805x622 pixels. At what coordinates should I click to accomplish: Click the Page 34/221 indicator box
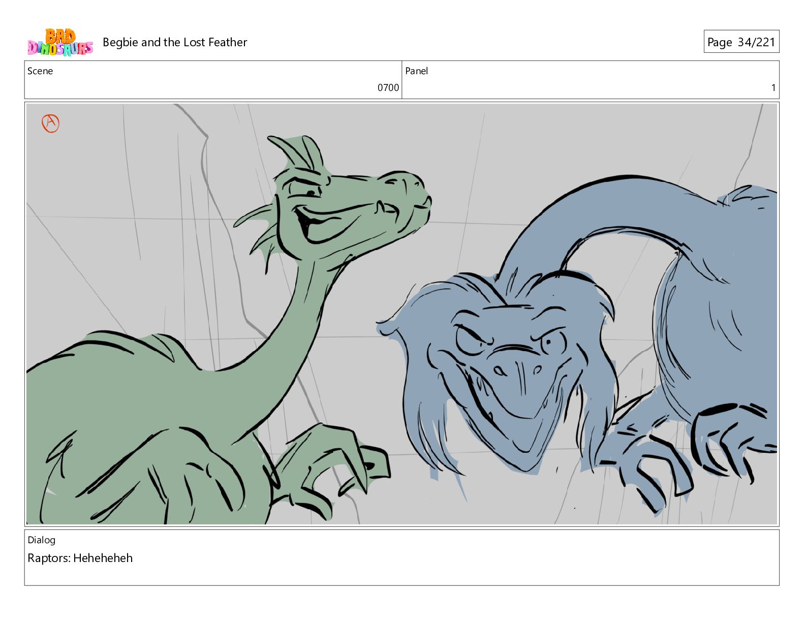[741, 42]
